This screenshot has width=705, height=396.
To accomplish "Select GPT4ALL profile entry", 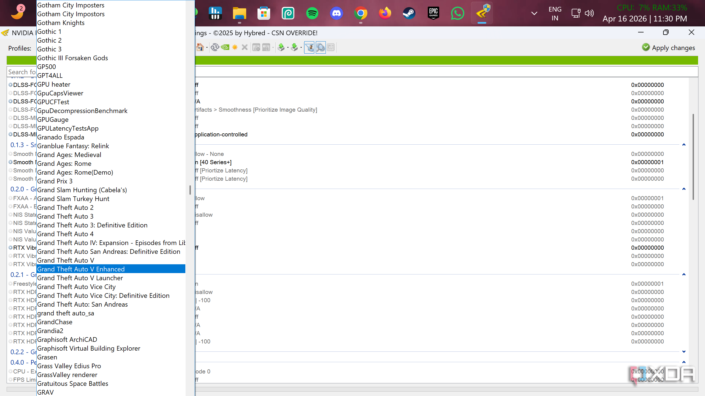I will (x=111, y=75).
